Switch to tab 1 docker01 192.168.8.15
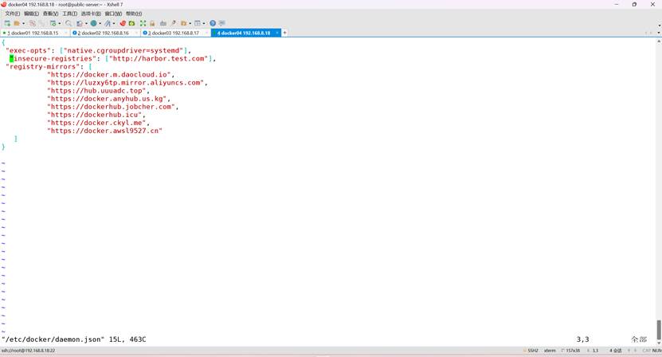The image size is (662, 357). [x=33, y=33]
